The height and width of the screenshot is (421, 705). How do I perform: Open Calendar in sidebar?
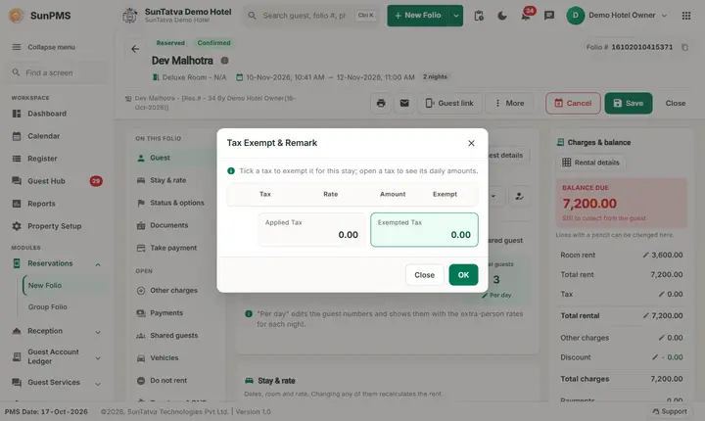coord(44,136)
